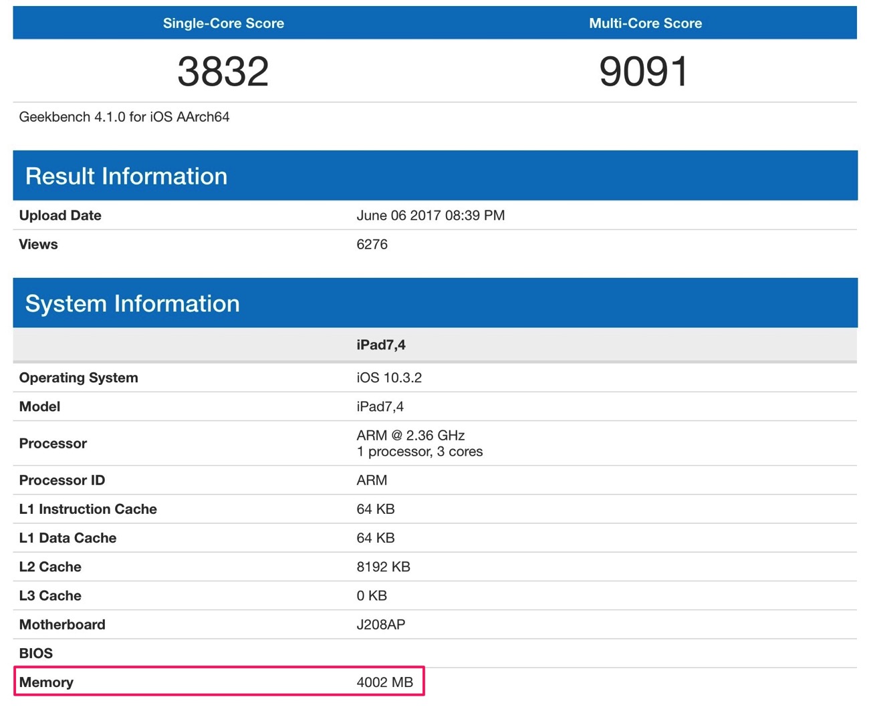Click the highlighted Memory 4002 MB value
The height and width of the screenshot is (707, 869).
click(x=385, y=682)
